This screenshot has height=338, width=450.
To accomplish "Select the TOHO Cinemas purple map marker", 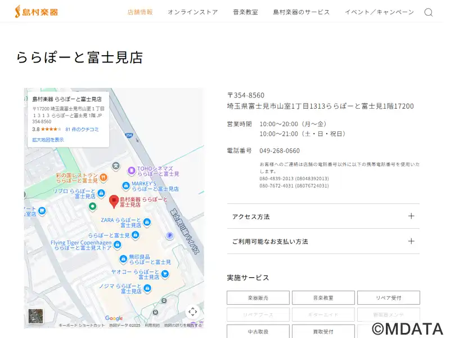I will point(131,170).
